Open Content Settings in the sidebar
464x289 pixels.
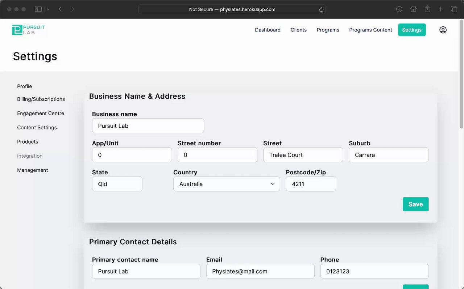coord(37,128)
